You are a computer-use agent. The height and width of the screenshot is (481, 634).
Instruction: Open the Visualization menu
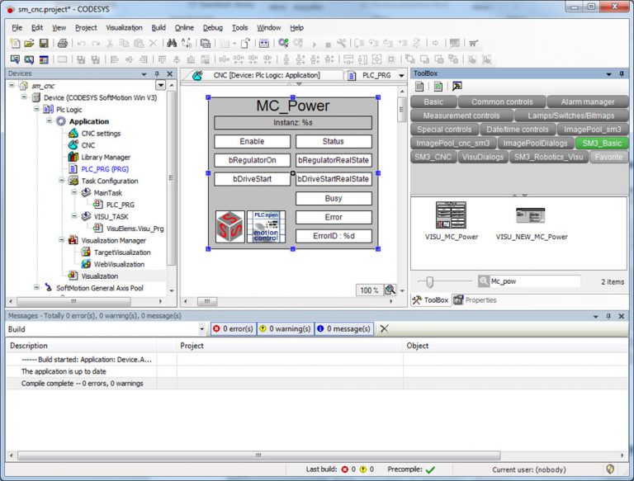pyautogui.click(x=124, y=27)
